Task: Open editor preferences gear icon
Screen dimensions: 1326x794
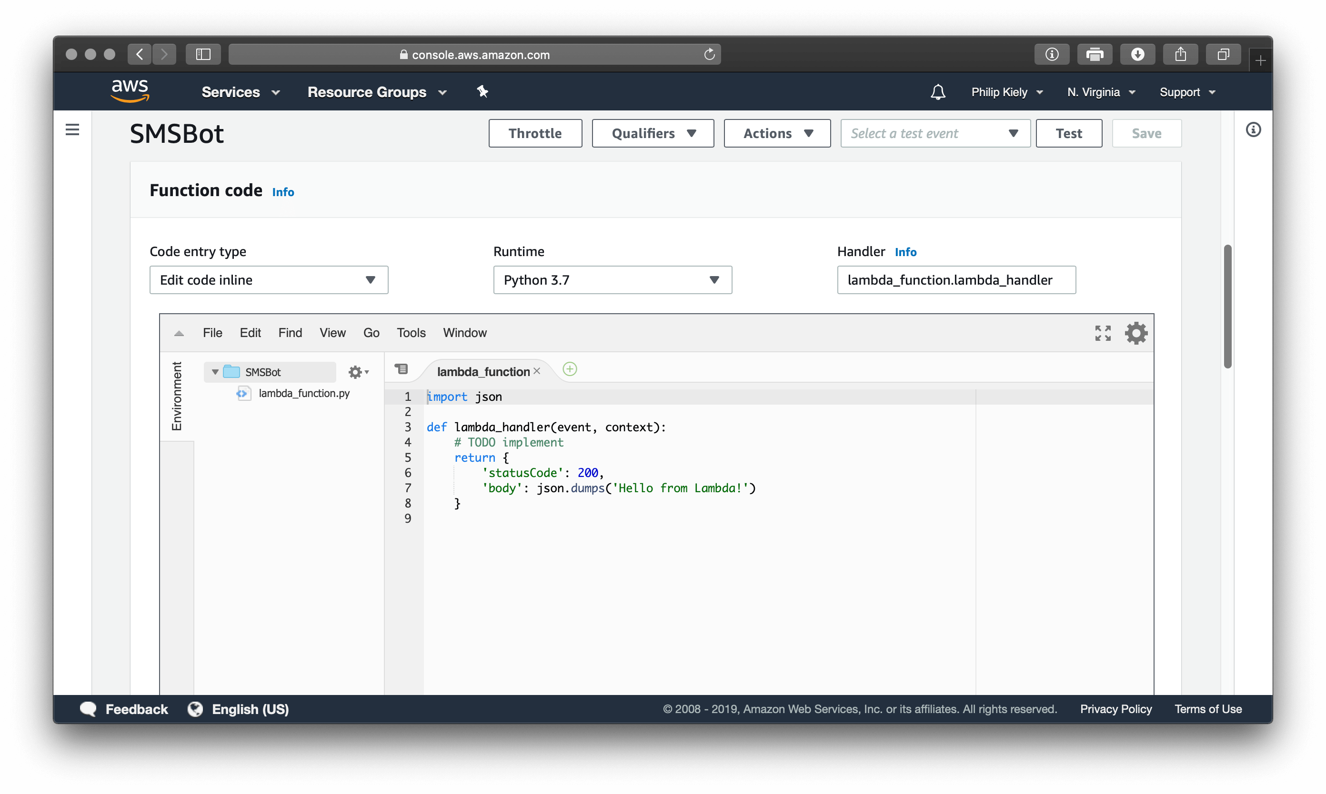Action: pyautogui.click(x=1135, y=333)
